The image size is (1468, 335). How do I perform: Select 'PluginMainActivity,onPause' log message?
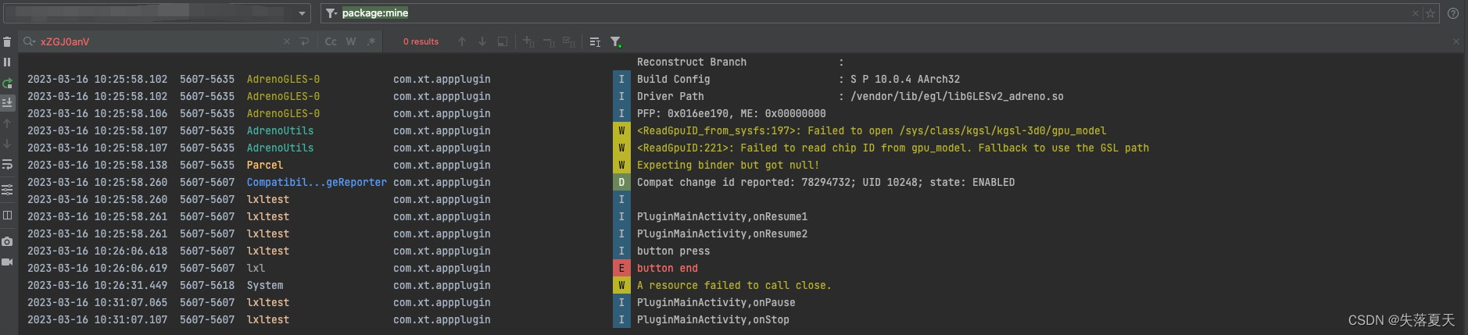[716, 302]
